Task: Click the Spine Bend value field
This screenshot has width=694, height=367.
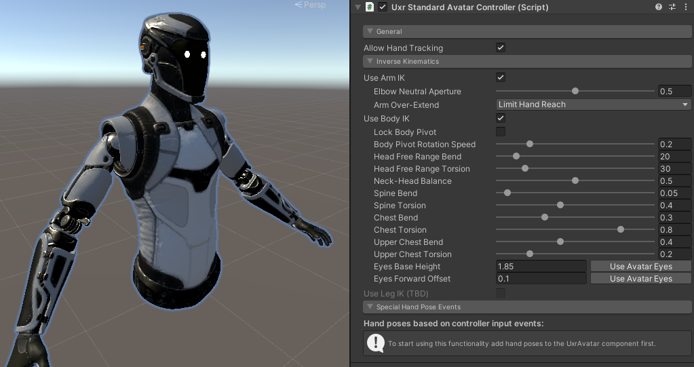Action: pyautogui.click(x=674, y=193)
